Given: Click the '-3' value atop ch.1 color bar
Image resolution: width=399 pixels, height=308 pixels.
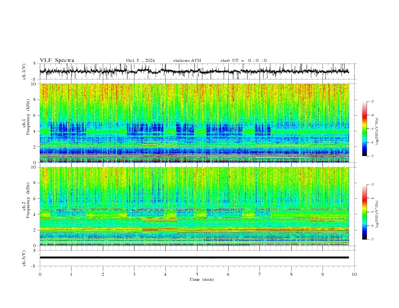Looking at the screenshot, I should pos(371,101).
